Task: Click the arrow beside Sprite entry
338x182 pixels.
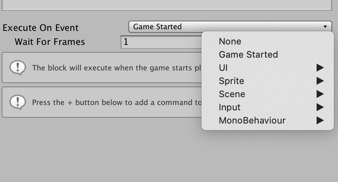Action: click(320, 81)
